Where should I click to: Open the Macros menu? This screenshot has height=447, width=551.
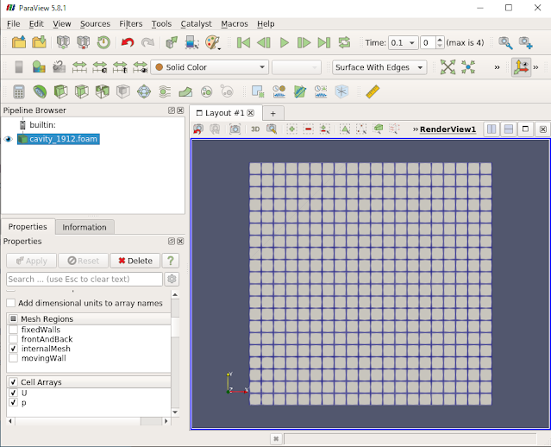tap(235, 23)
